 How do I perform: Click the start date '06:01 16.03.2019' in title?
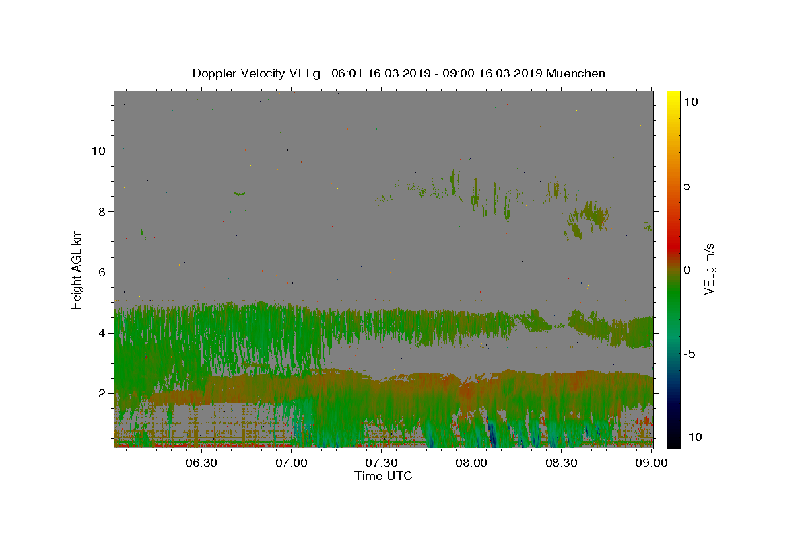tap(380, 73)
